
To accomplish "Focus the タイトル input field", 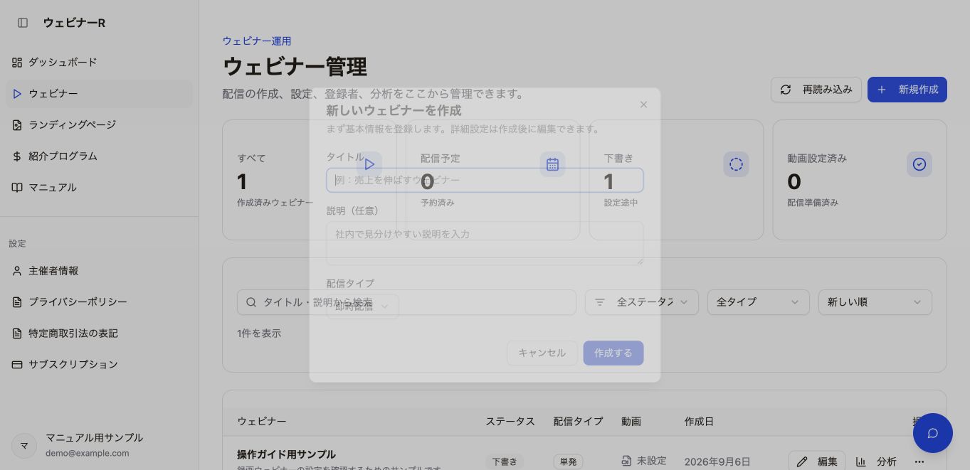I will tap(485, 180).
